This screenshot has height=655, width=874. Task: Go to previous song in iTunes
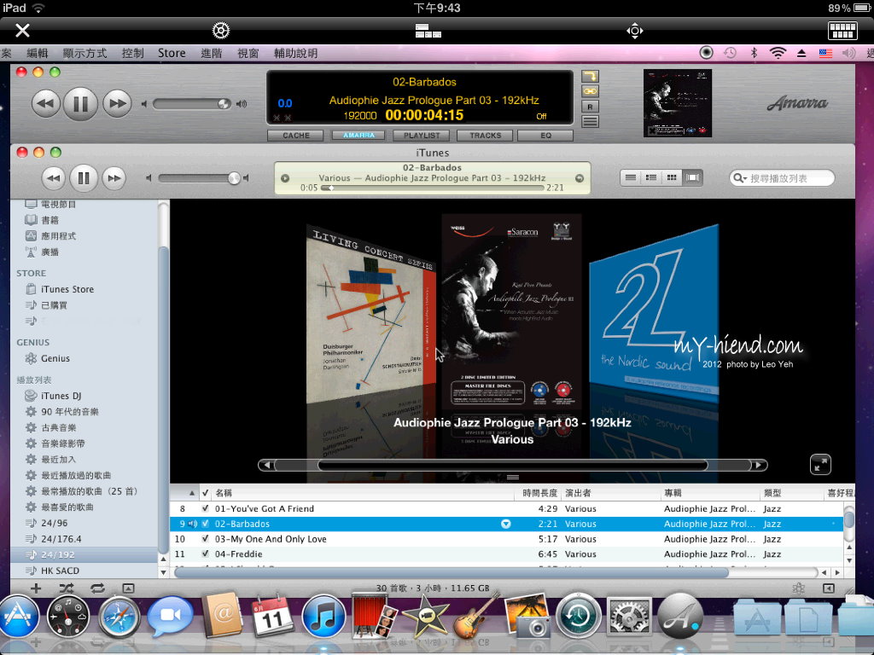[x=53, y=178]
